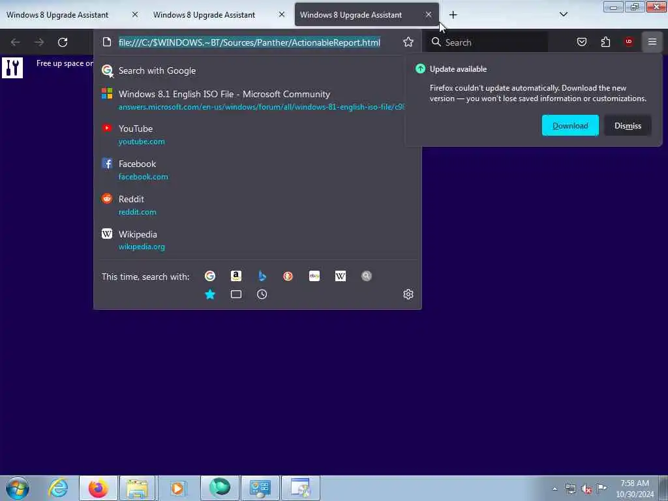Viewport: 668px width, 501px height.
Task: Search this time with Wikipedia icon
Action: pos(341,276)
